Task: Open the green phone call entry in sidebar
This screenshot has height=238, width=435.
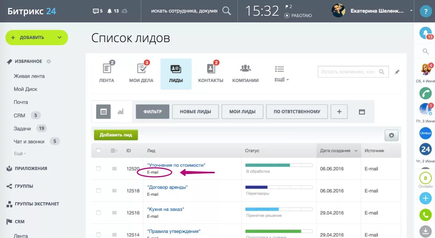Action: [x=426, y=93]
